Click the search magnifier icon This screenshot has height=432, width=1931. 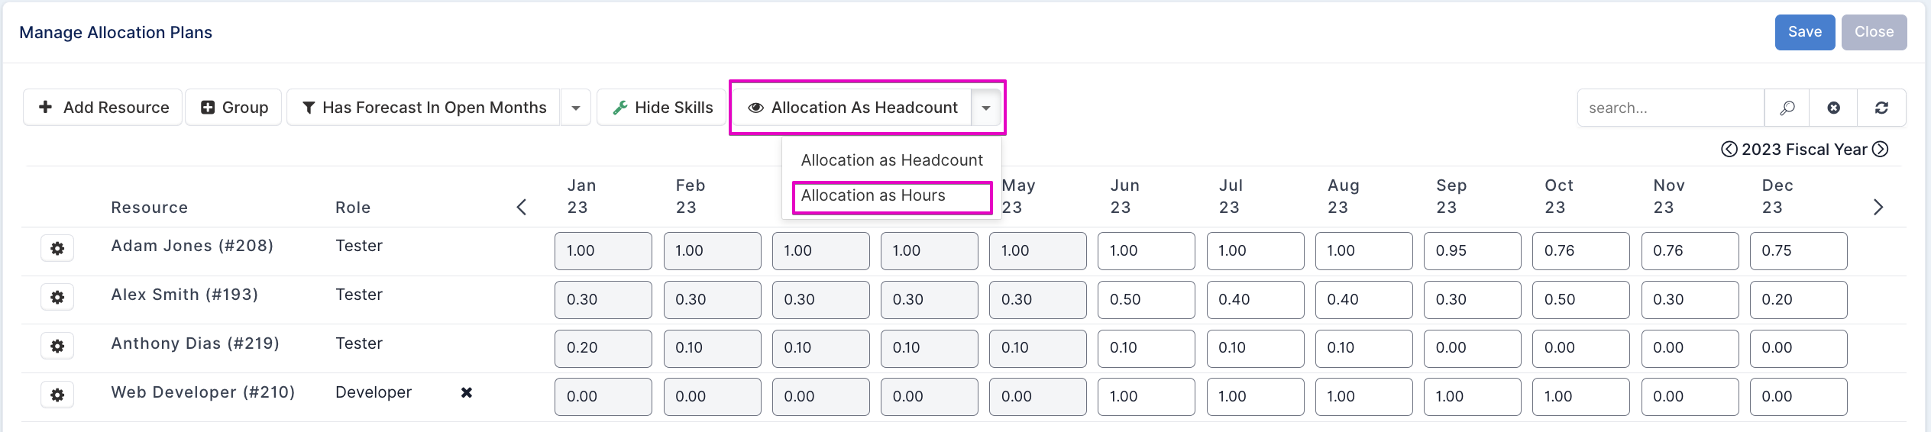coord(1787,108)
